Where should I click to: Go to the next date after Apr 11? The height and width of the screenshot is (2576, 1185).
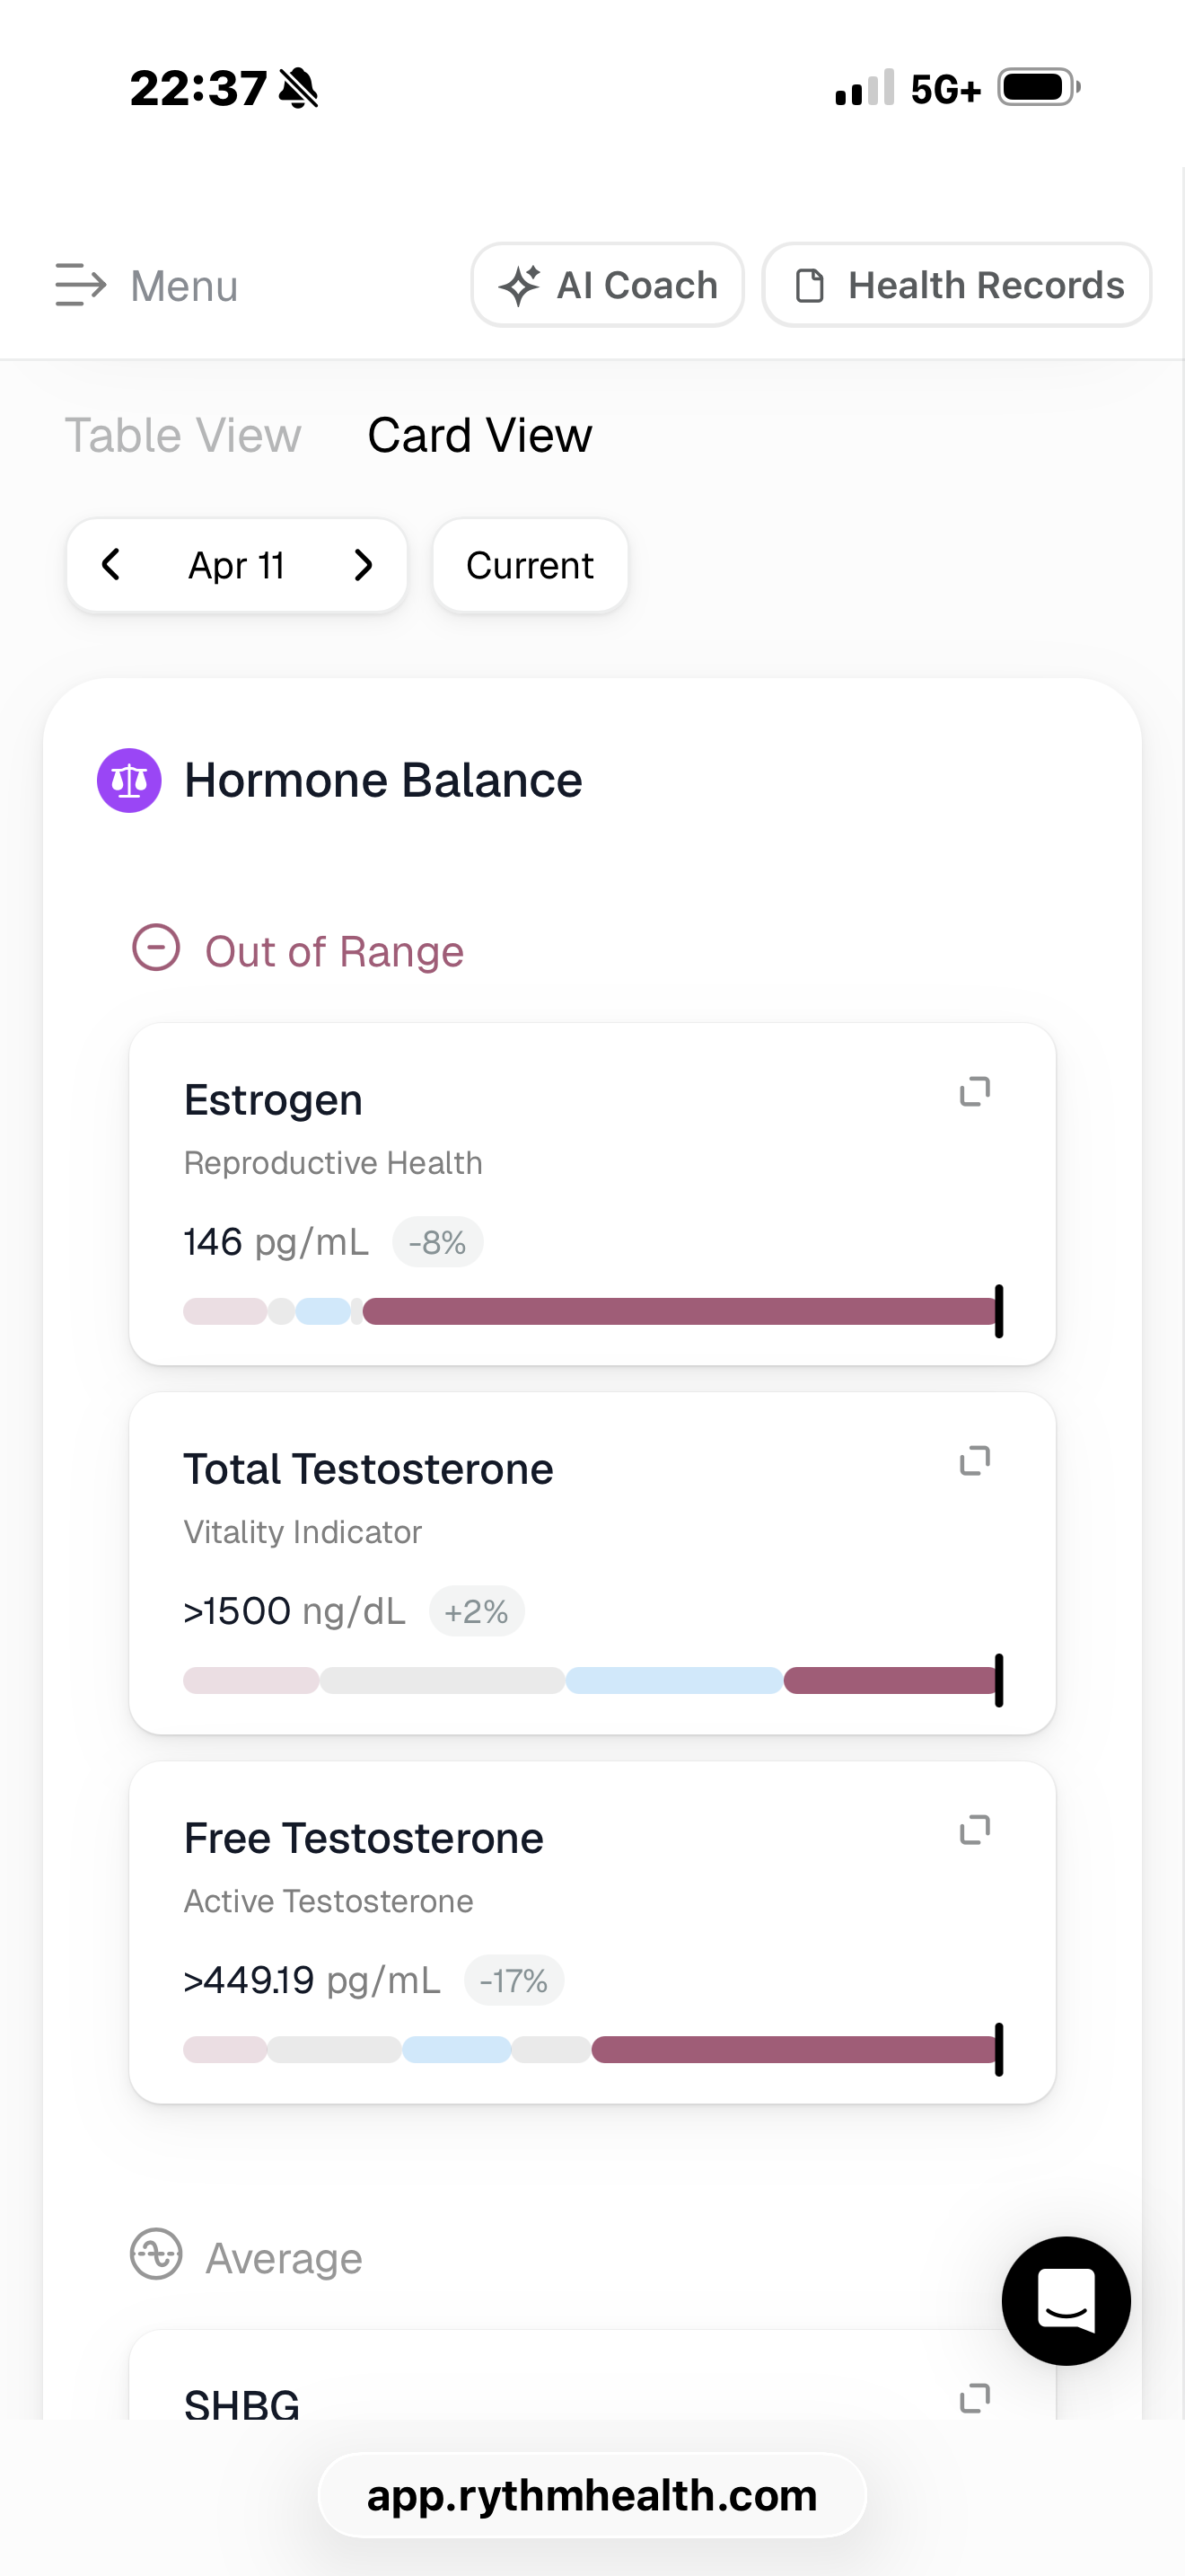364,565
